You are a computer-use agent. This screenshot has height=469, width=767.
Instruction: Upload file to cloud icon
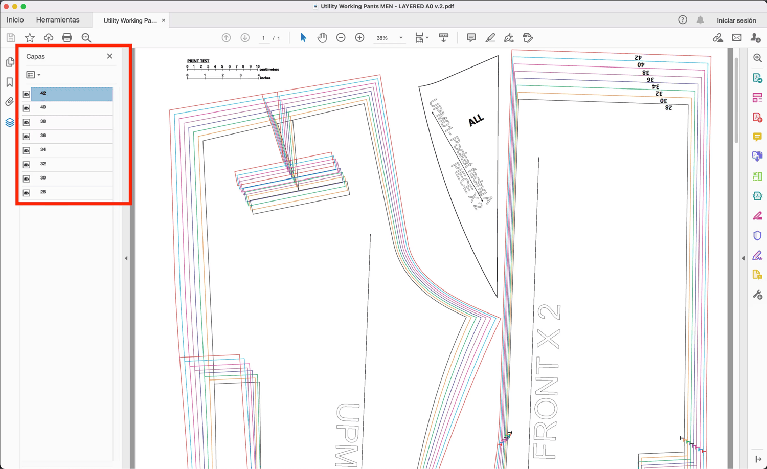49,38
